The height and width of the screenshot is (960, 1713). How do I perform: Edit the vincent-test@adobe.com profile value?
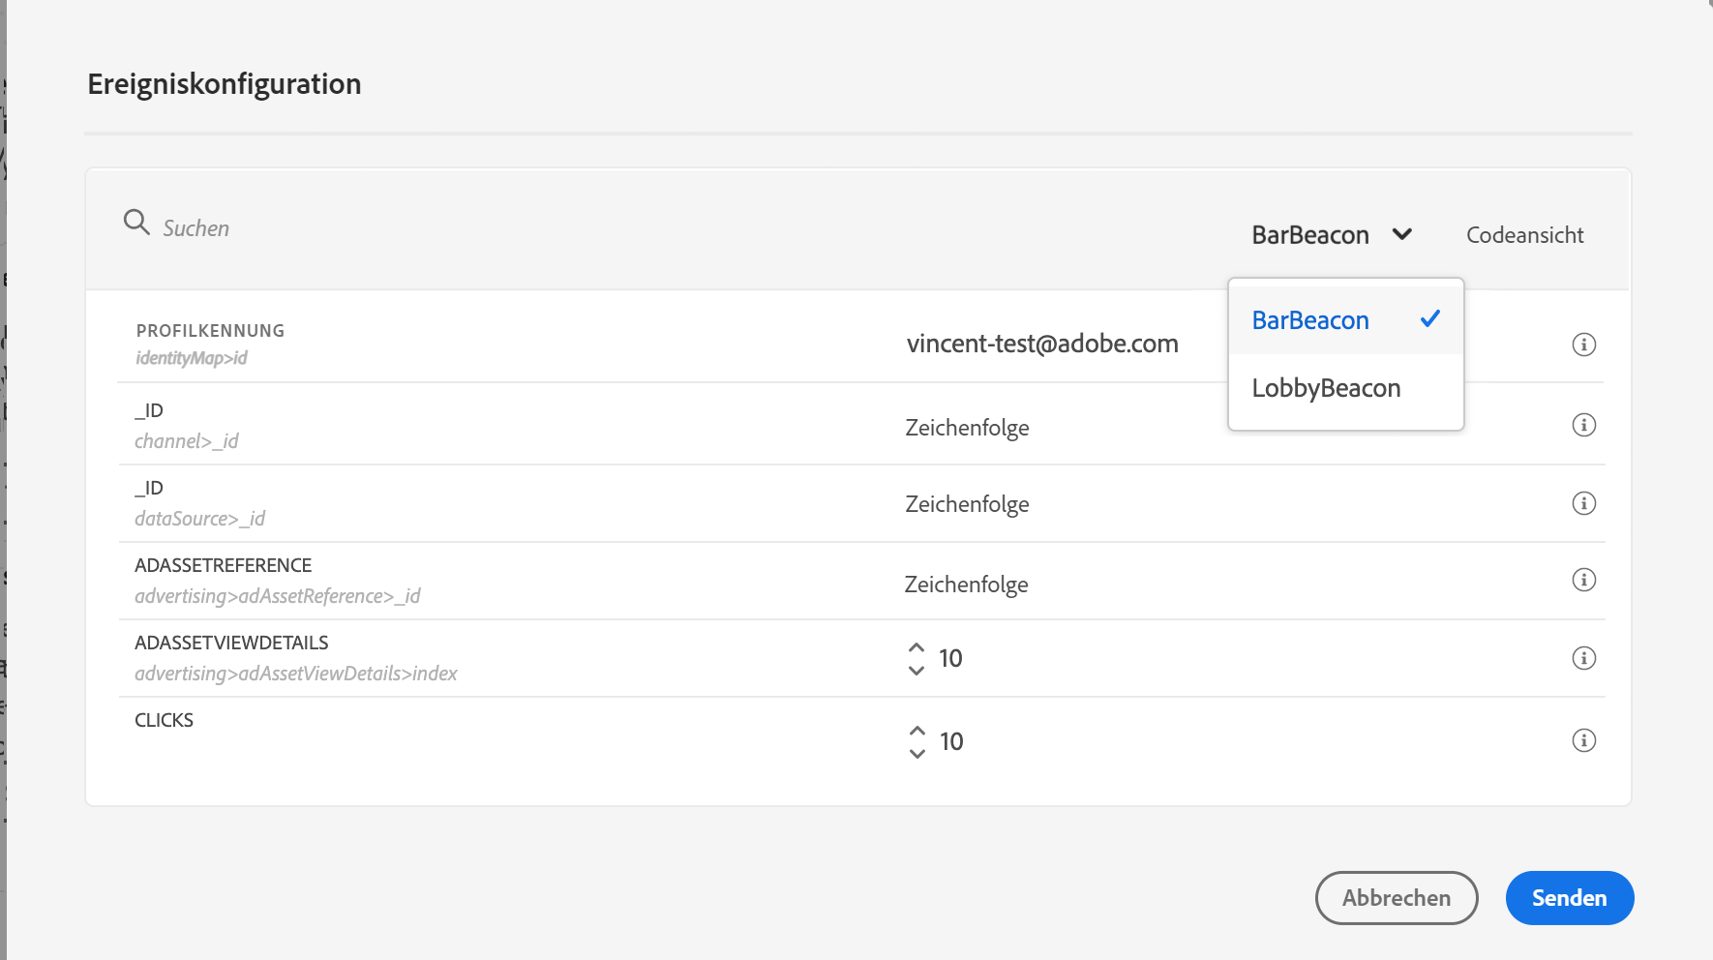click(x=1041, y=344)
